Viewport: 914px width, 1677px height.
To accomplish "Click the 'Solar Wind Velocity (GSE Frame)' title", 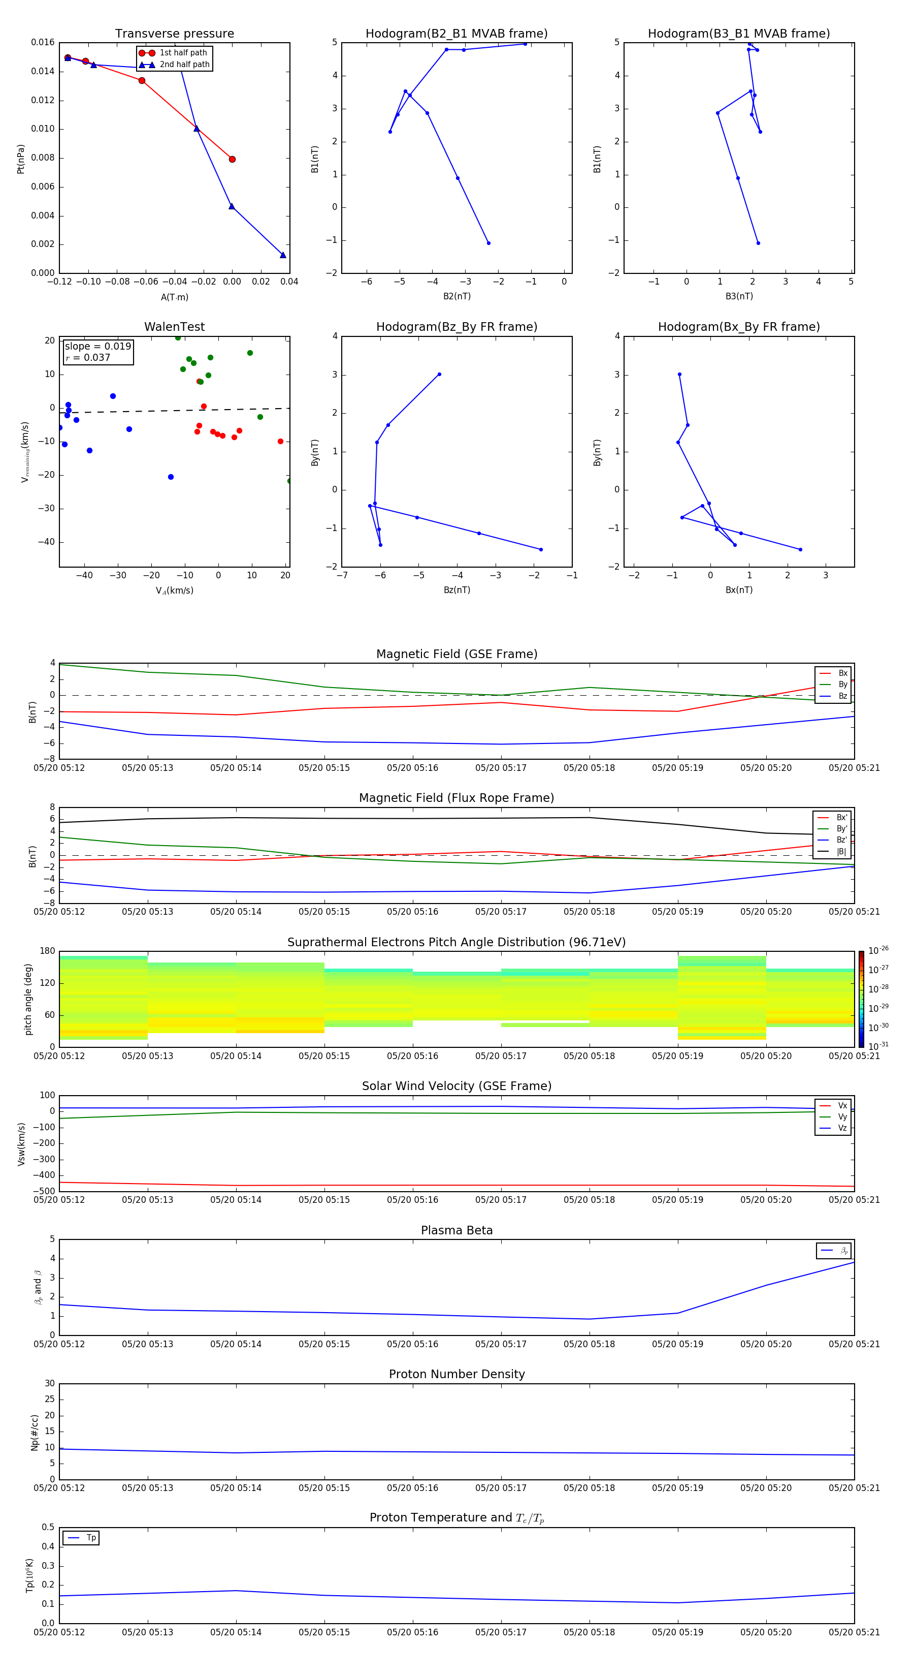I will click(456, 1086).
